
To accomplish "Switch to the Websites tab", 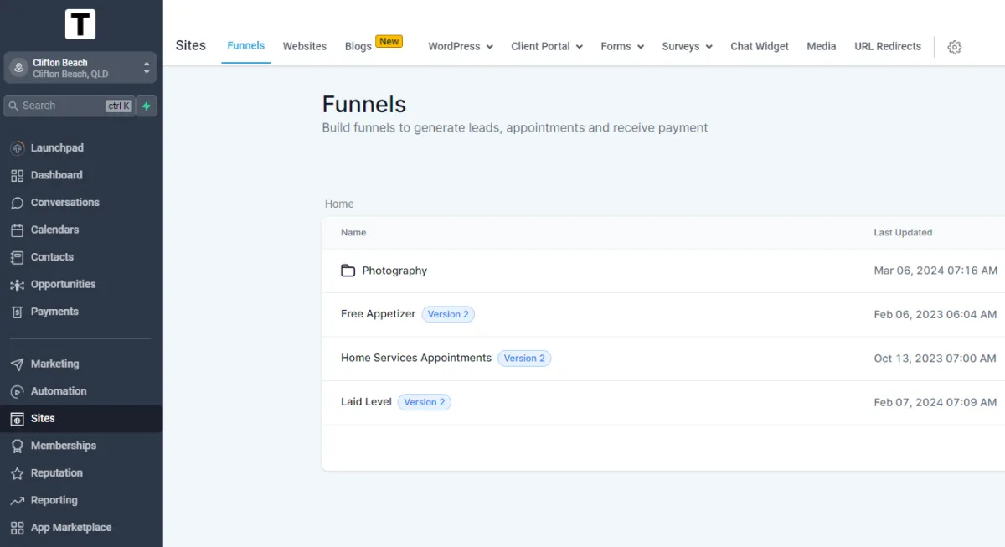I will (x=305, y=47).
